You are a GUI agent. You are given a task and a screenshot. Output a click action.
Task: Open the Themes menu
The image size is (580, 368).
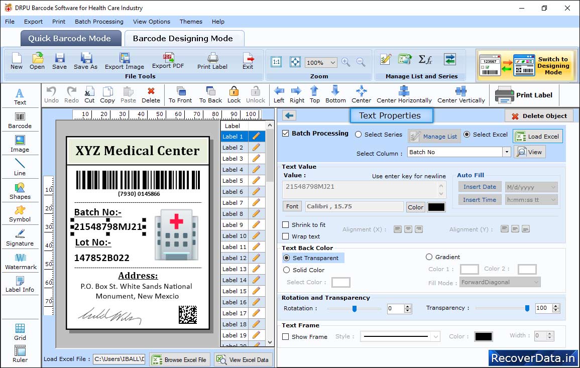(191, 22)
